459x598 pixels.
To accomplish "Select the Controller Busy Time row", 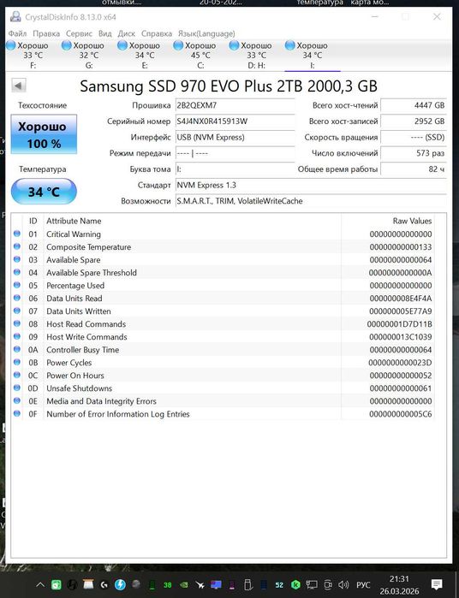I will (223, 350).
